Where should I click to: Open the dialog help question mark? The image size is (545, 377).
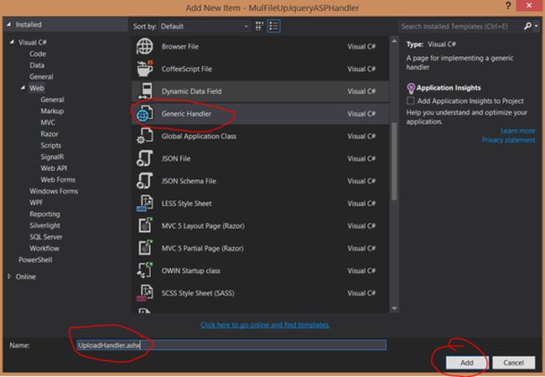[508, 6]
